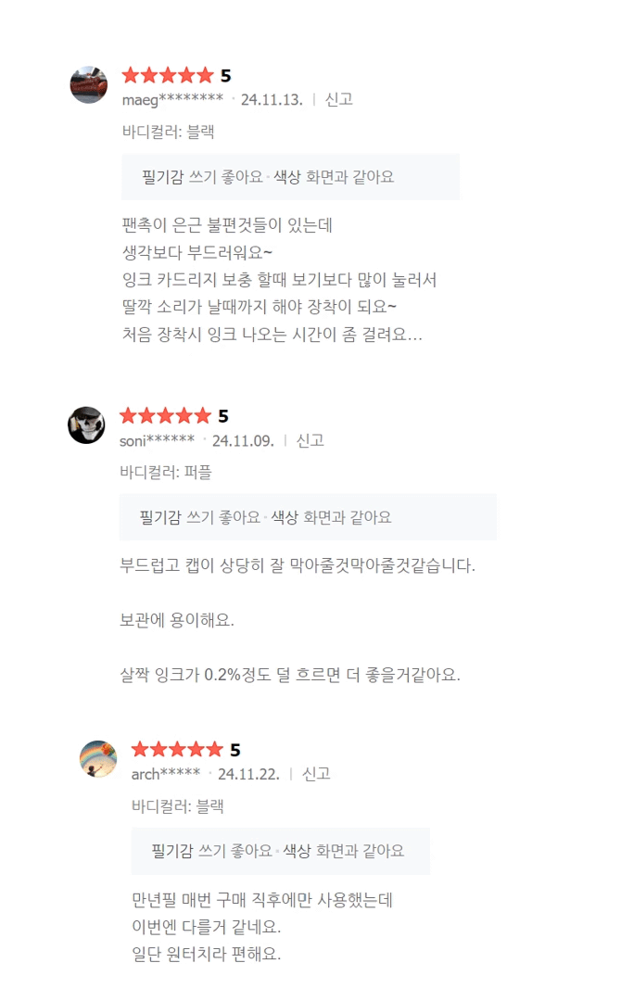Click the 필기감 tag in arch's review

[171, 851]
